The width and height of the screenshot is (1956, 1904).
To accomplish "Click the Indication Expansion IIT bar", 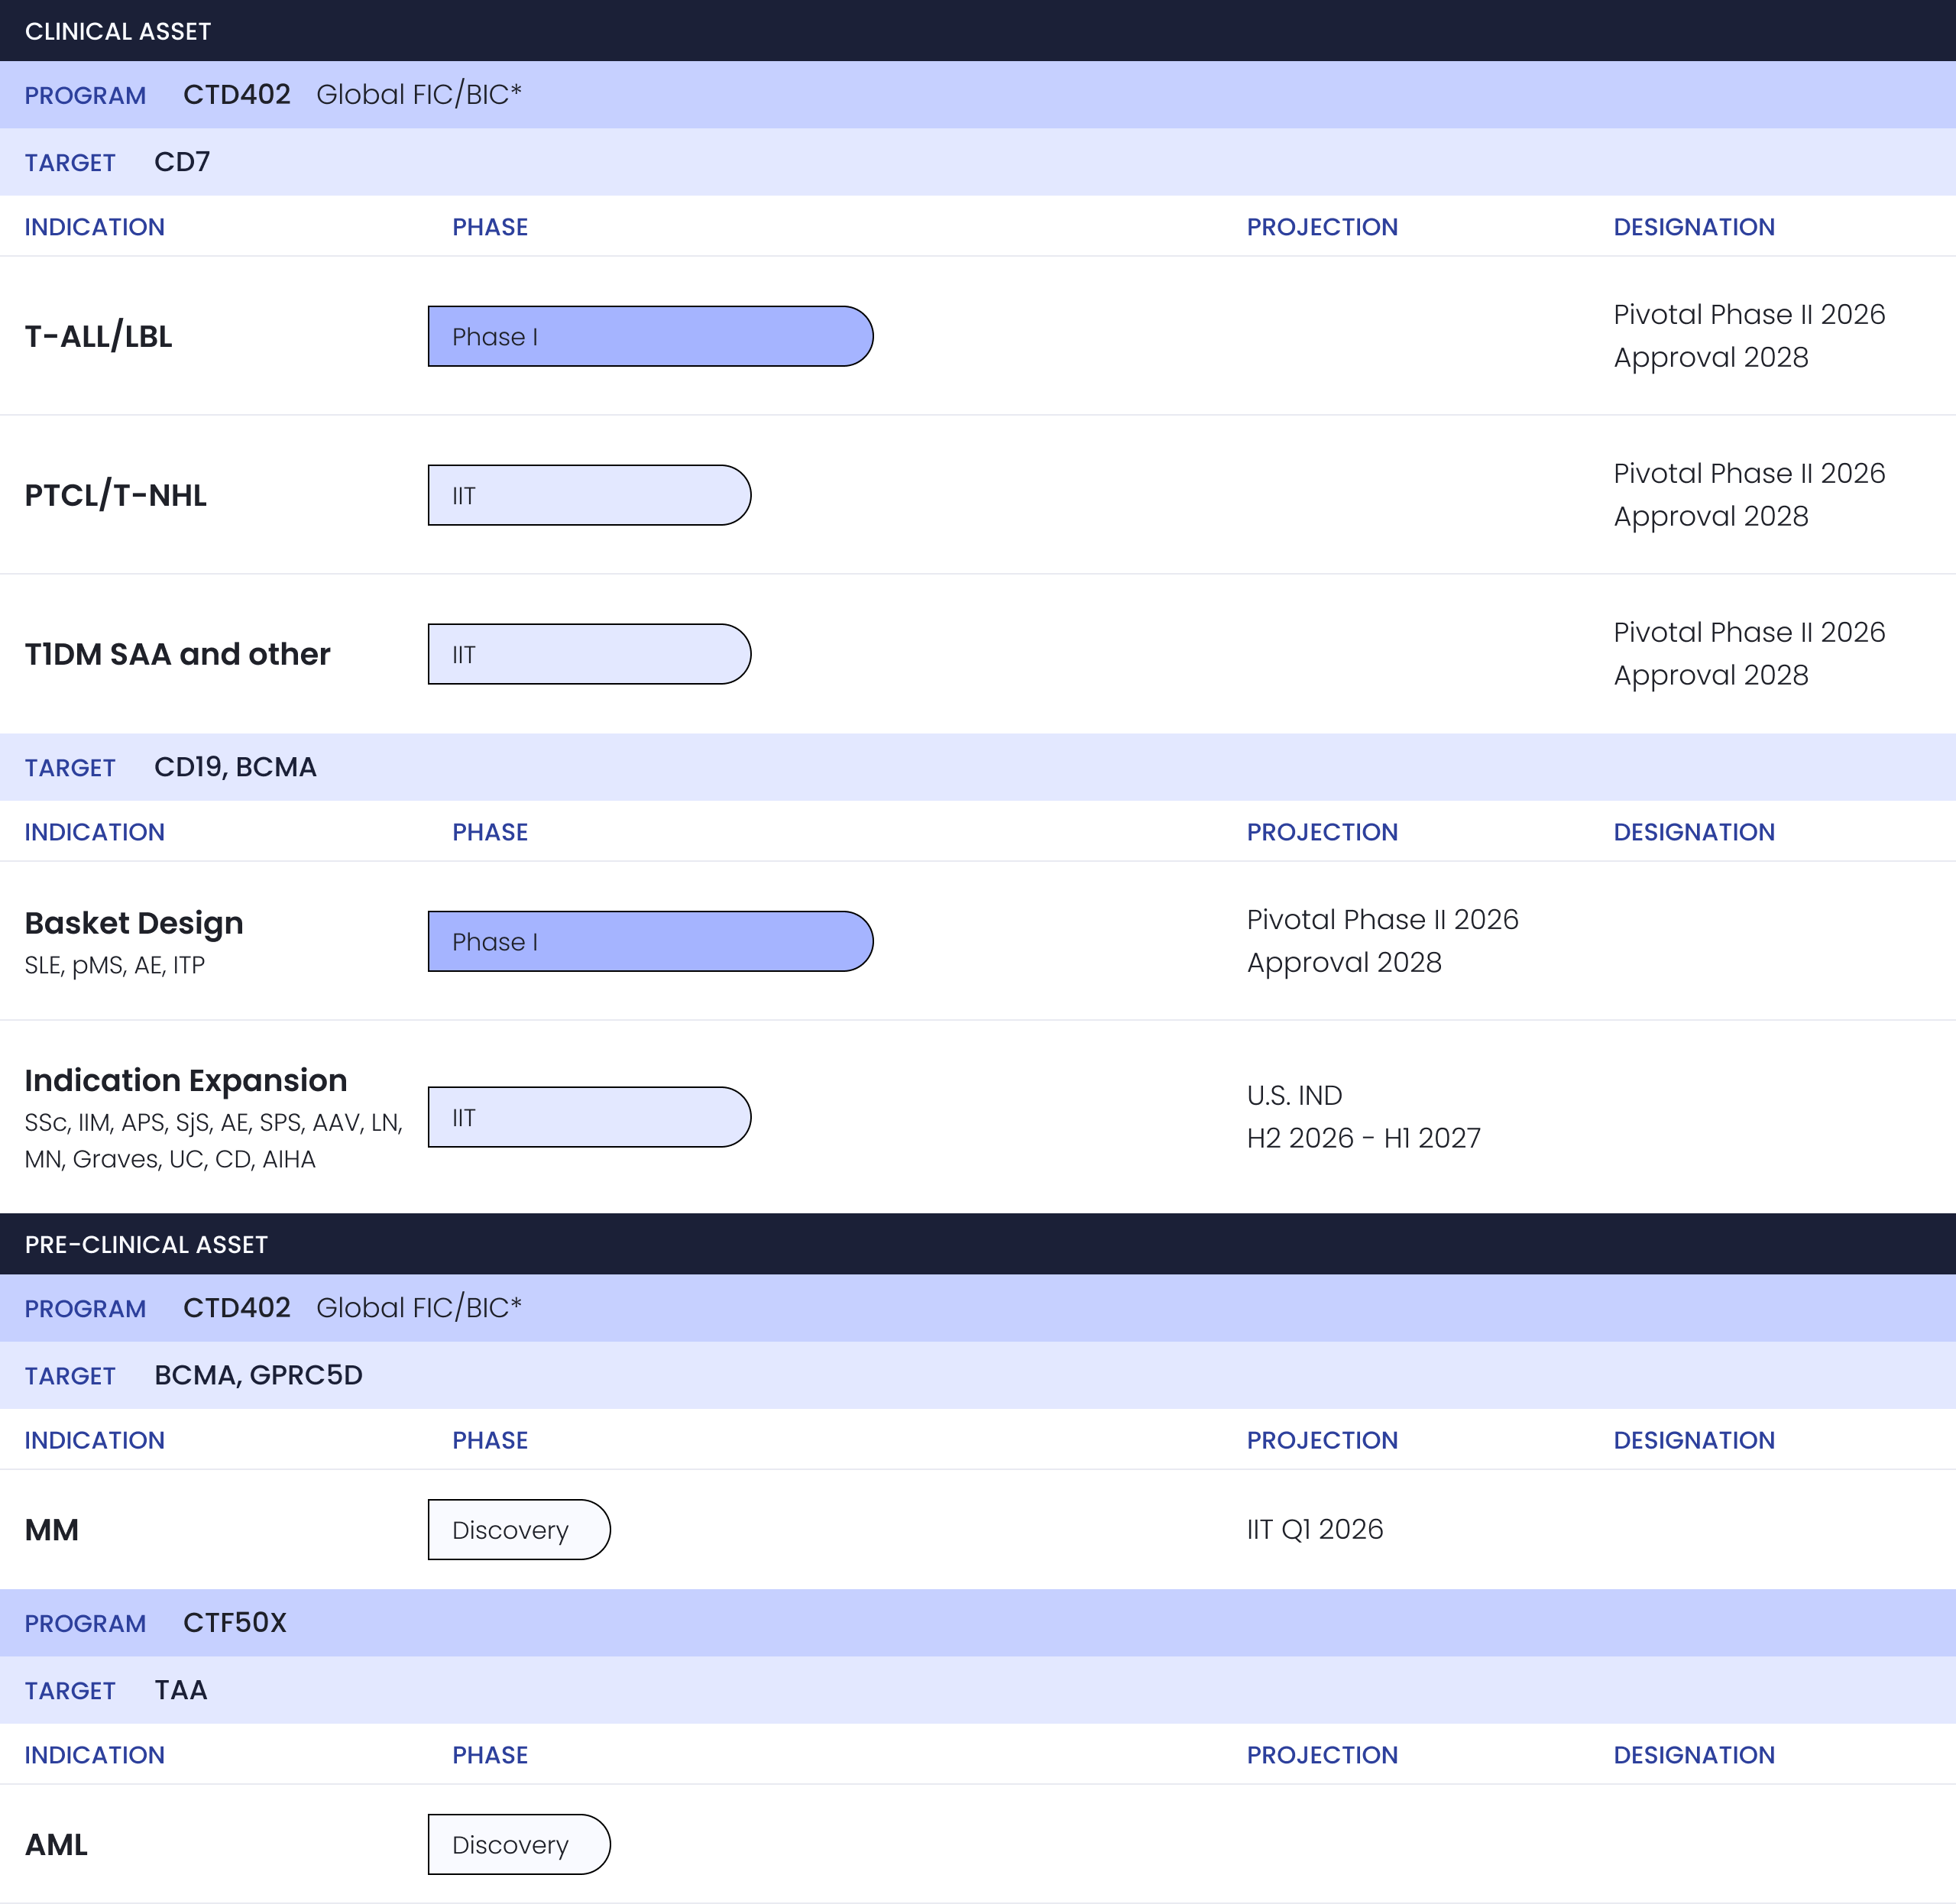I will click(x=589, y=1117).
